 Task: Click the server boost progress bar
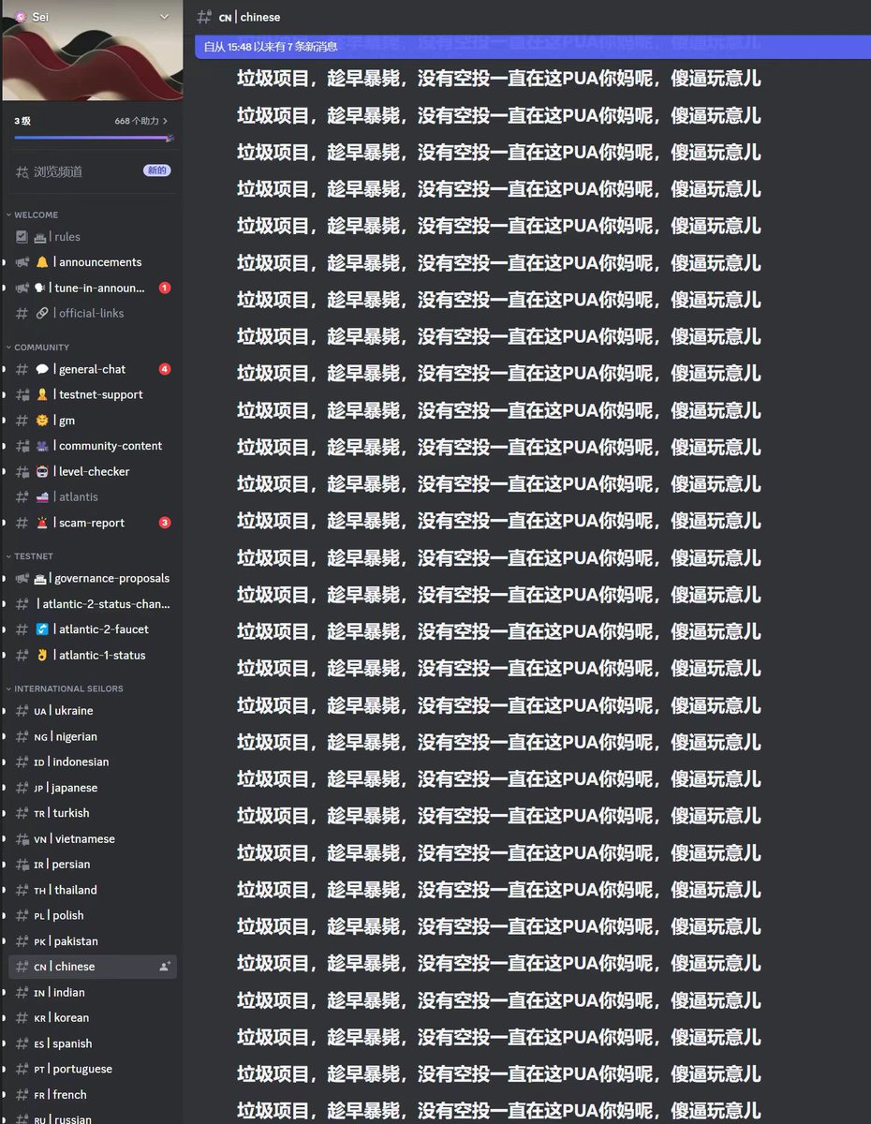[x=93, y=138]
